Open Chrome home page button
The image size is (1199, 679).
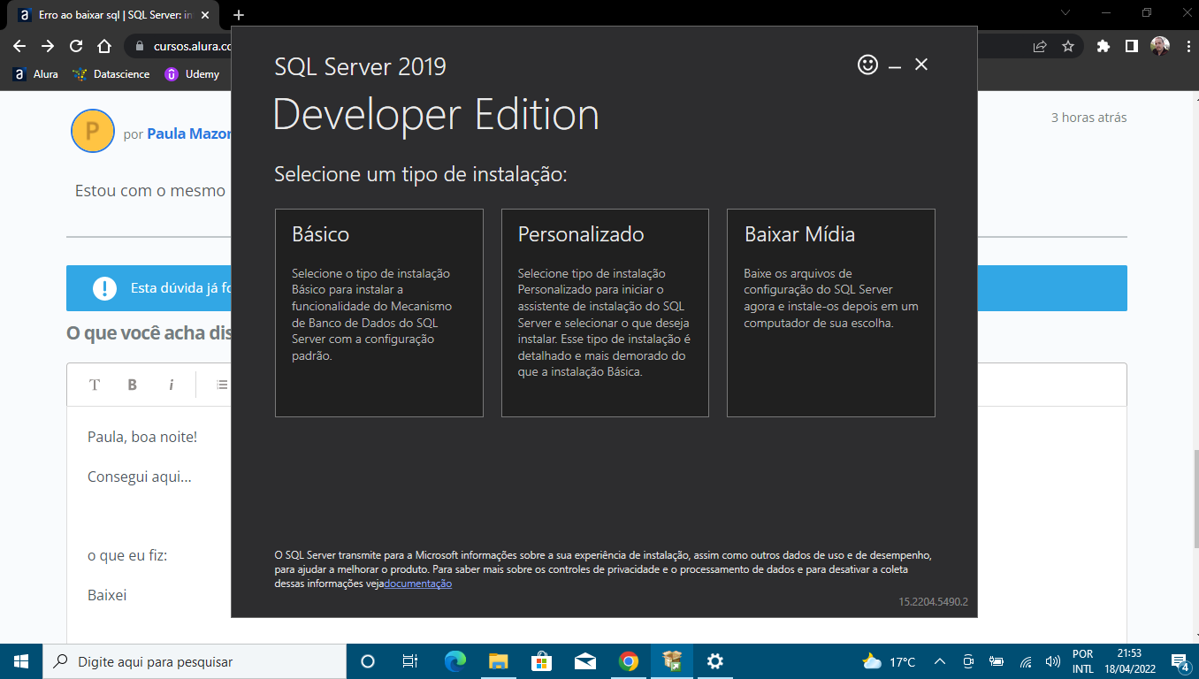click(104, 46)
